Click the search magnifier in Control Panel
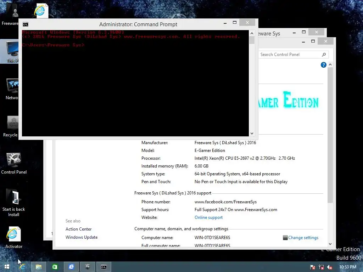The image size is (363, 272). (324, 55)
